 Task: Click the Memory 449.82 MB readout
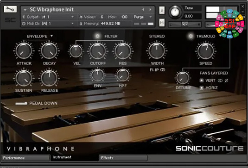[x=110, y=24]
